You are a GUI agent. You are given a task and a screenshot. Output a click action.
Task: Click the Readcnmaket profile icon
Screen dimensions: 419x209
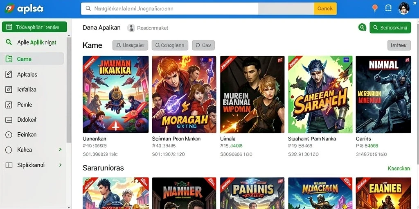coord(131,28)
